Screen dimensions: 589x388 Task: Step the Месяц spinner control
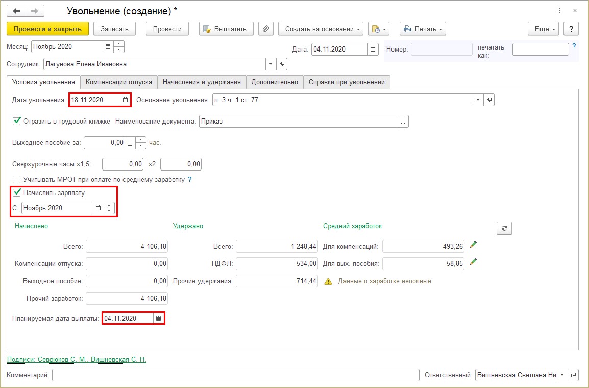(x=119, y=47)
